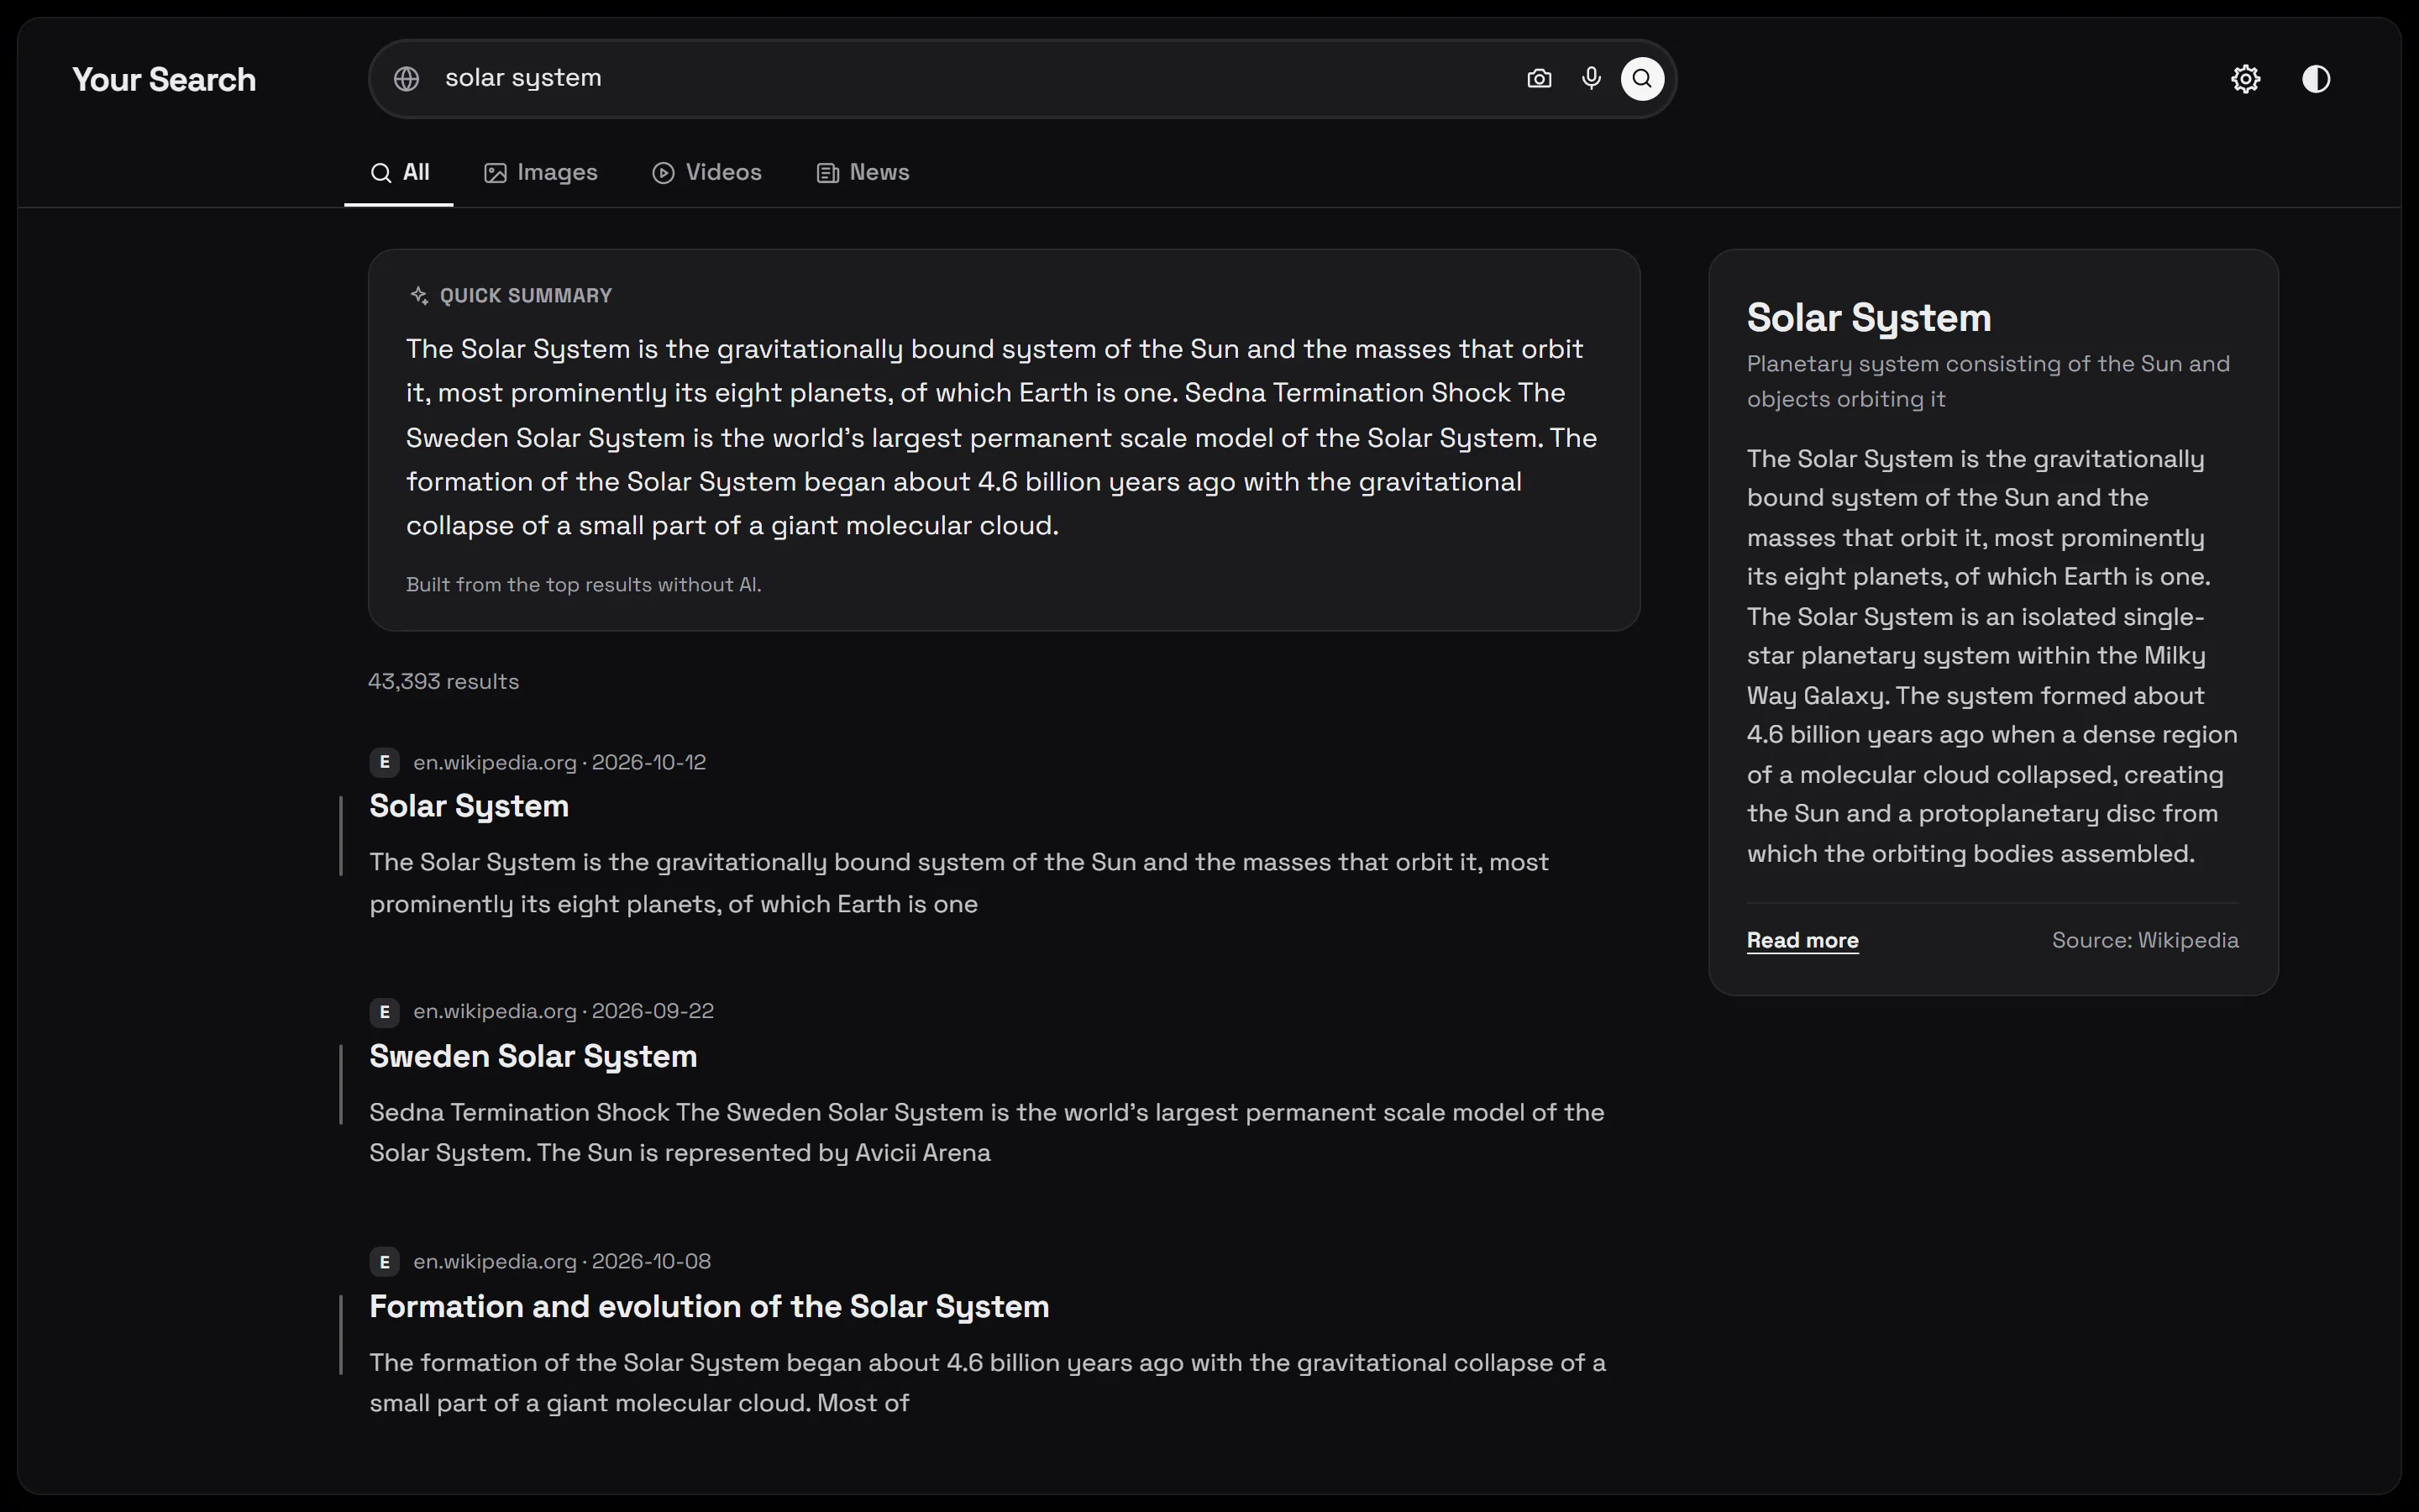Open settings gear
Viewport: 2419px width, 1512px height.
(2246, 79)
